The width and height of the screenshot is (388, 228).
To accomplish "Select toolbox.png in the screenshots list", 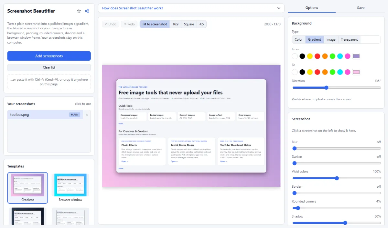I will pyautogui.click(x=45, y=114).
